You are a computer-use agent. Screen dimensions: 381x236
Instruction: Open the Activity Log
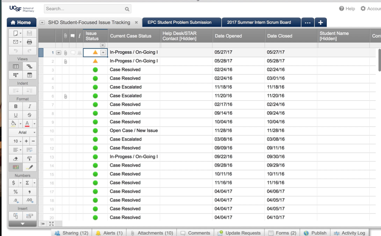point(349,233)
